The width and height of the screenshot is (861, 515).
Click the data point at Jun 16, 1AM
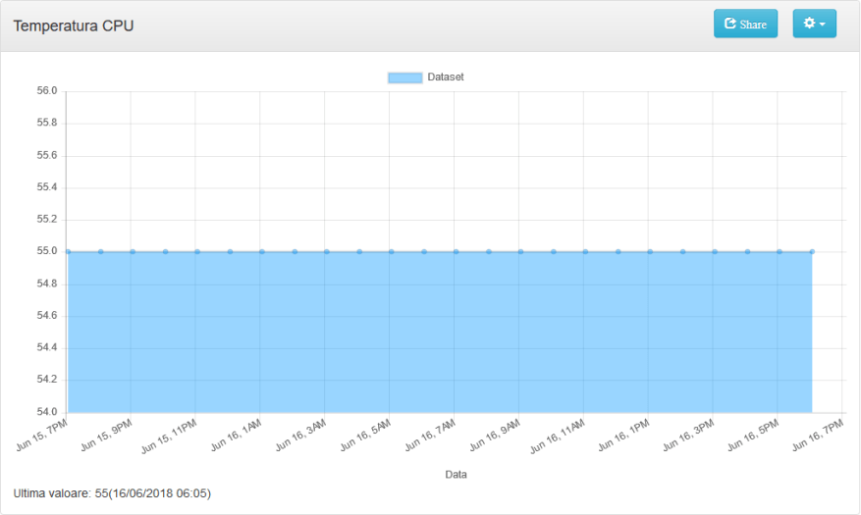262,252
